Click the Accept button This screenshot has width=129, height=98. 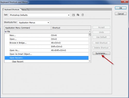click(x=101, y=27)
